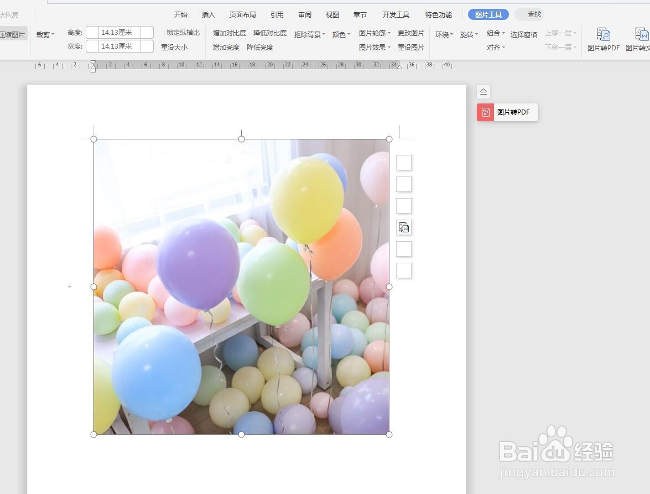
Task: Open the 对齐 align dropdown
Action: click(x=496, y=47)
